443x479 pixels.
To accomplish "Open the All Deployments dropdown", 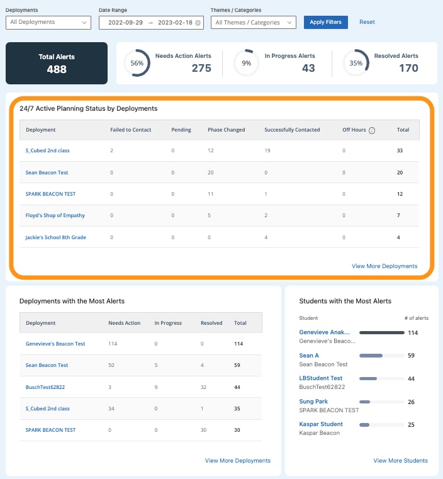I will pos(48,22).
